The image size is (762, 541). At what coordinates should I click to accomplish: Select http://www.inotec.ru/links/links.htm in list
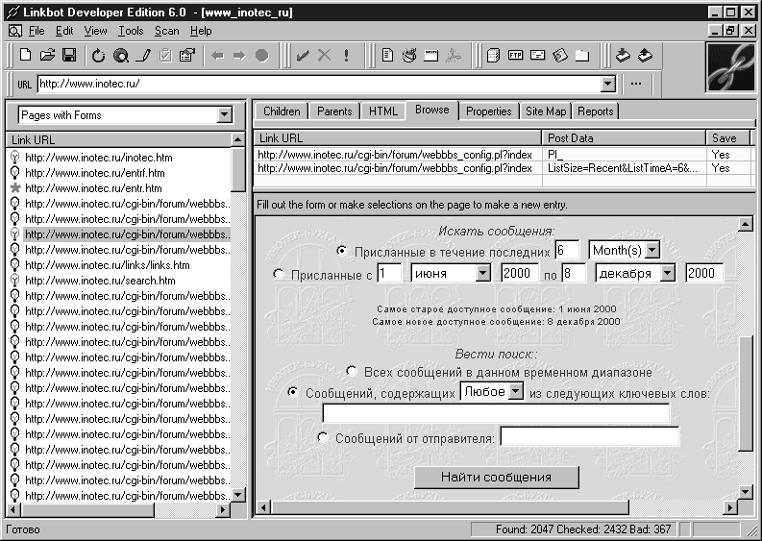[108, 265]
